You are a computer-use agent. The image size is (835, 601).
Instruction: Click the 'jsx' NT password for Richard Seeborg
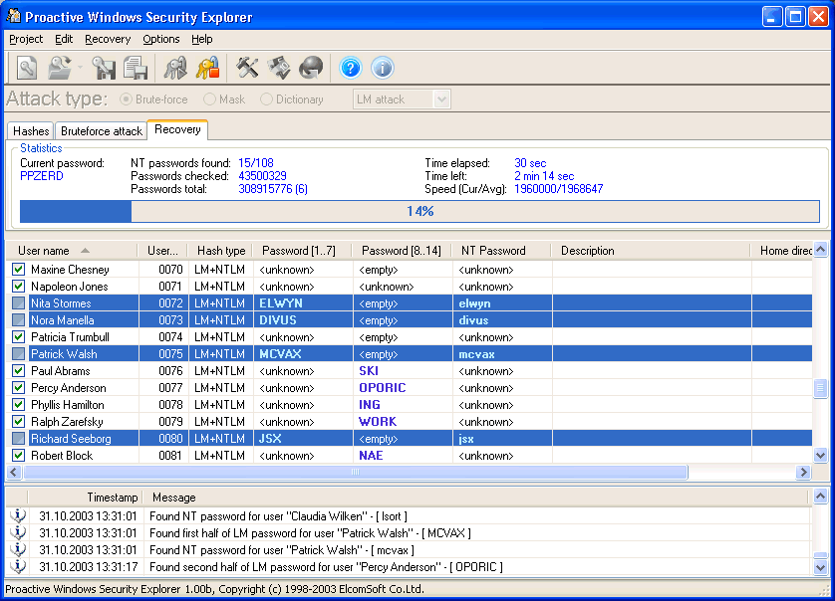[x=466, y=439]
